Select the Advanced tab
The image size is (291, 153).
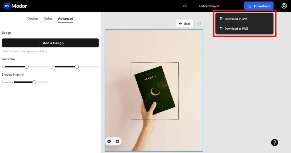coord(66,18)
